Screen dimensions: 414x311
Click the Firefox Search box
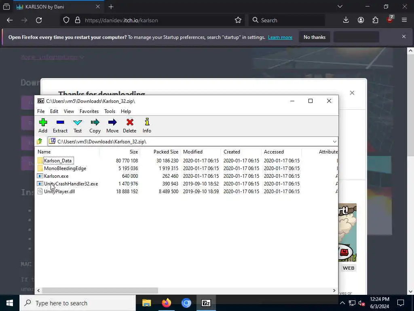287,20
